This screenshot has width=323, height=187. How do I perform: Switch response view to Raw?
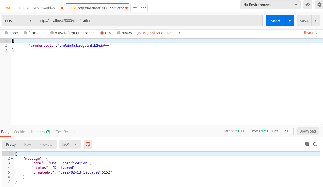click(x=28, y=144)
